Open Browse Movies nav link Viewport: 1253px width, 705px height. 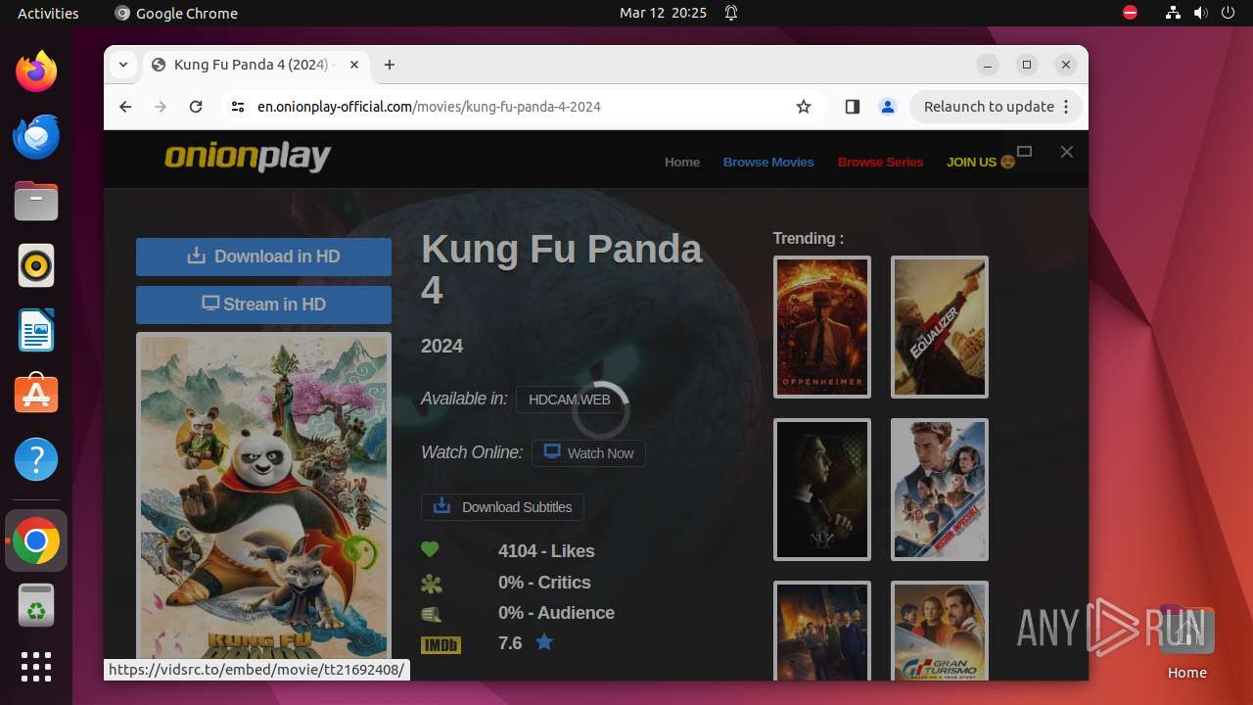click(768, 162)
